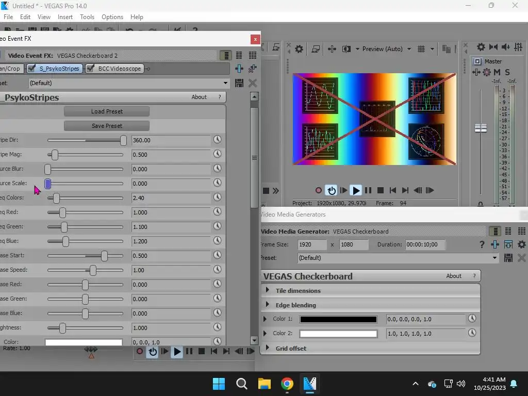Screen dimensions: 528x396
Task: Click animate clock icon for Stripe Dir
Action: click(x=218, y=139)
